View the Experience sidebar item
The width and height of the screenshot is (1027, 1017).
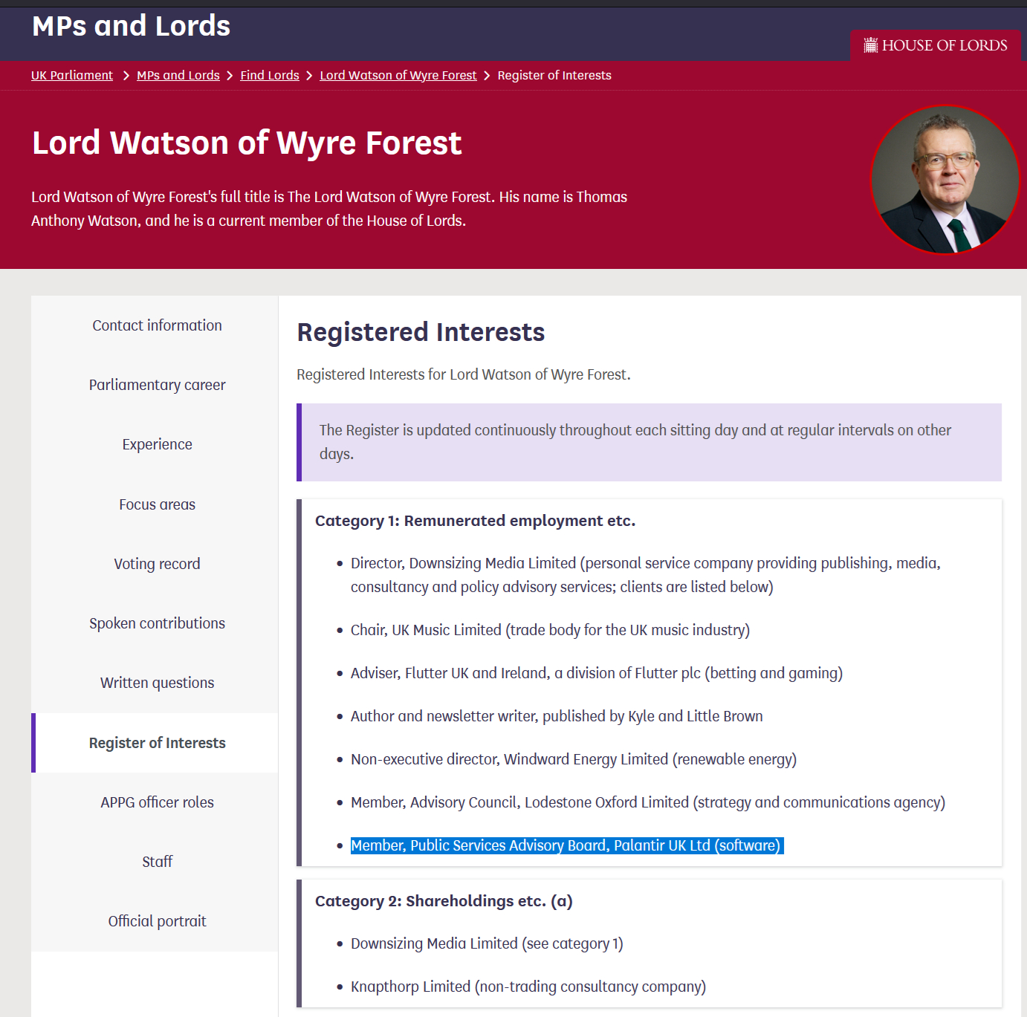point(157,444)
